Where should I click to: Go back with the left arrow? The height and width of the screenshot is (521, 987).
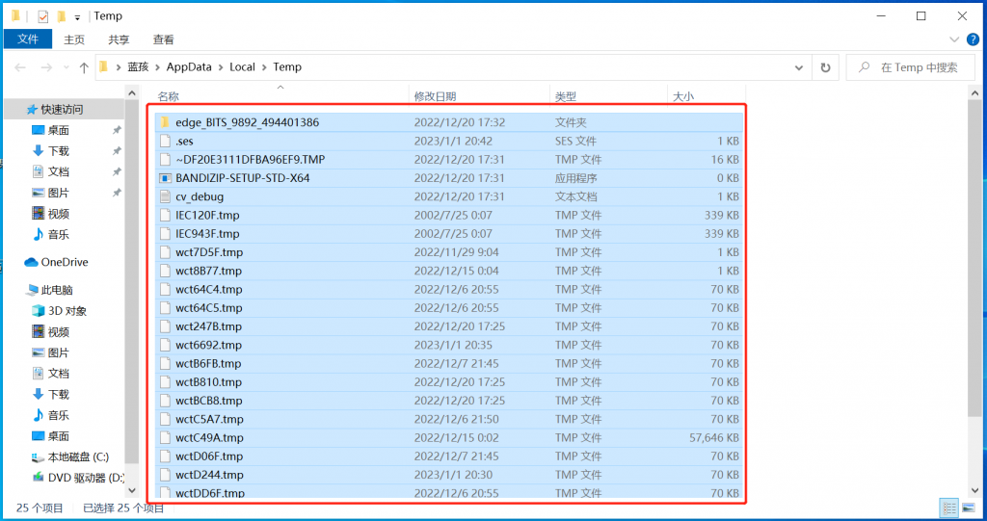pyautogui.click(x=20, y=67)
